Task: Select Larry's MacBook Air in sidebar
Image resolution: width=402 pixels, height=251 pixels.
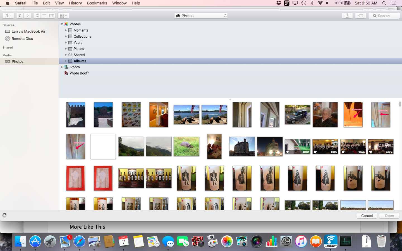Action: (x=29, y=31)
